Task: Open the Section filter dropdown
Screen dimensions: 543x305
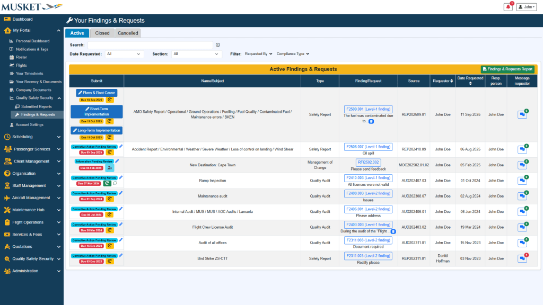Action: click(196, 54)
